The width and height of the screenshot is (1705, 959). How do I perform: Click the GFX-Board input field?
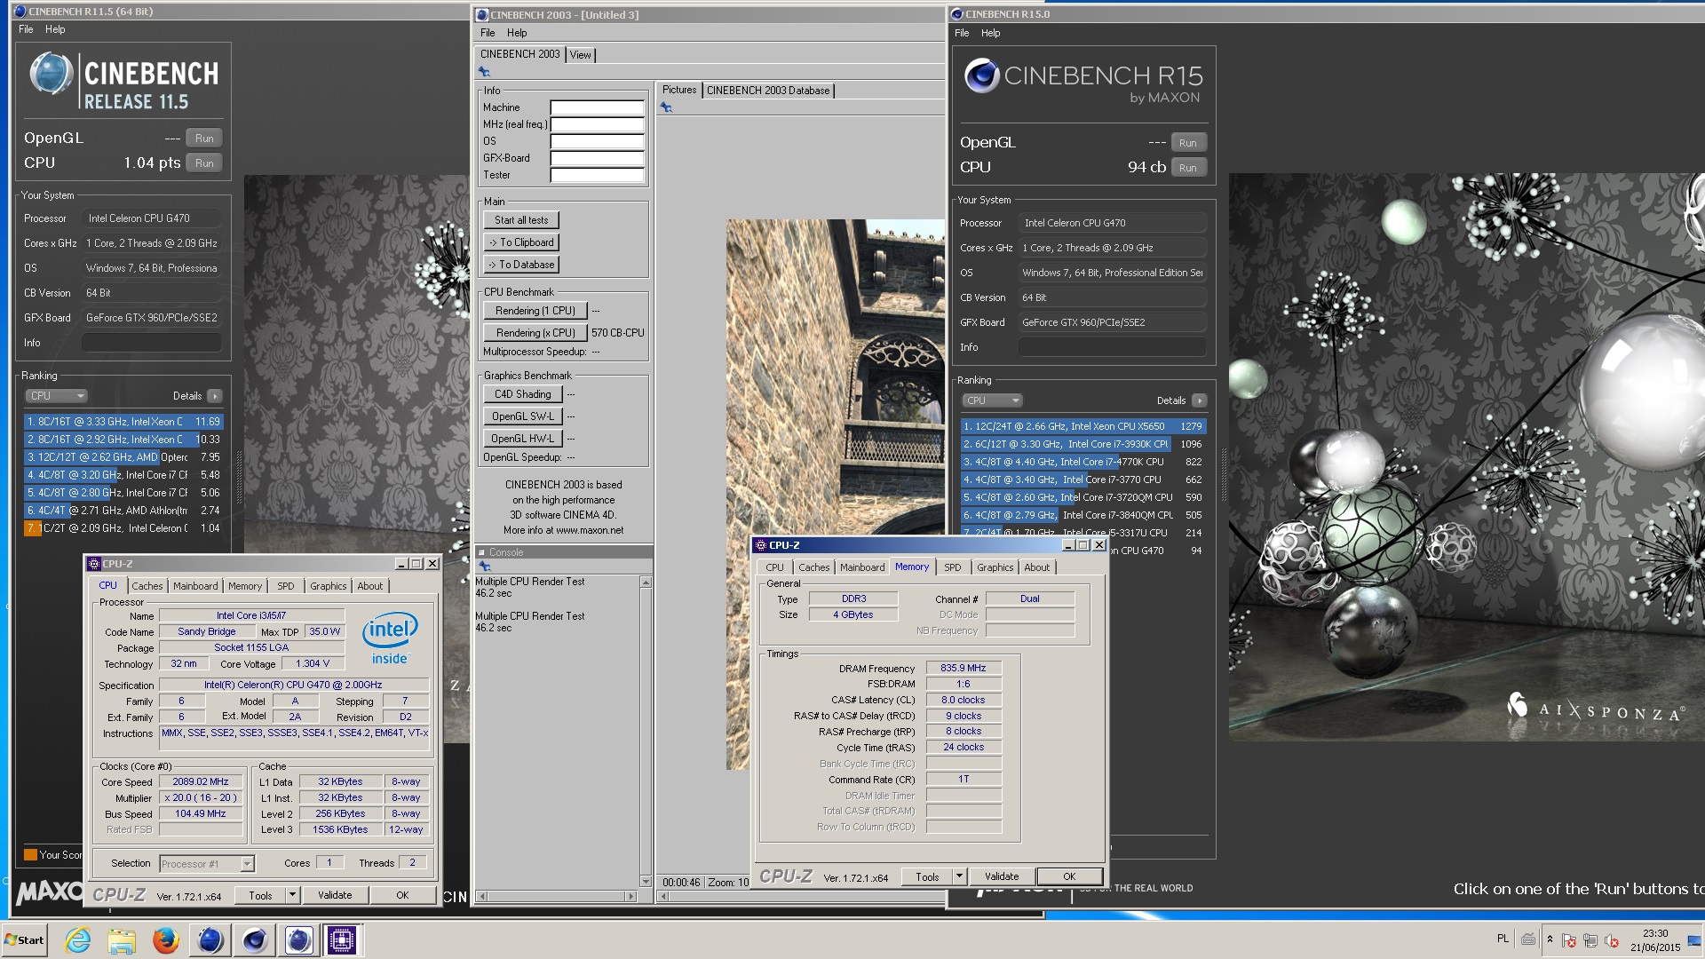(597, 158)
